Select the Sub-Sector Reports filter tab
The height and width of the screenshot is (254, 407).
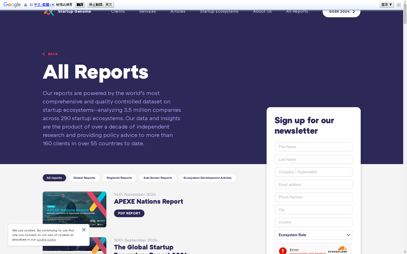click(158, 178)
